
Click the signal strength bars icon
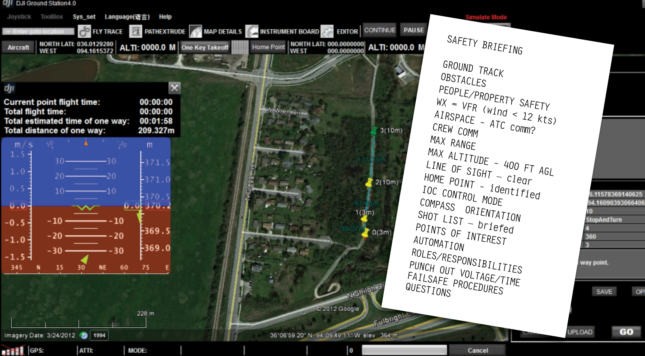(x=12, y=351)
